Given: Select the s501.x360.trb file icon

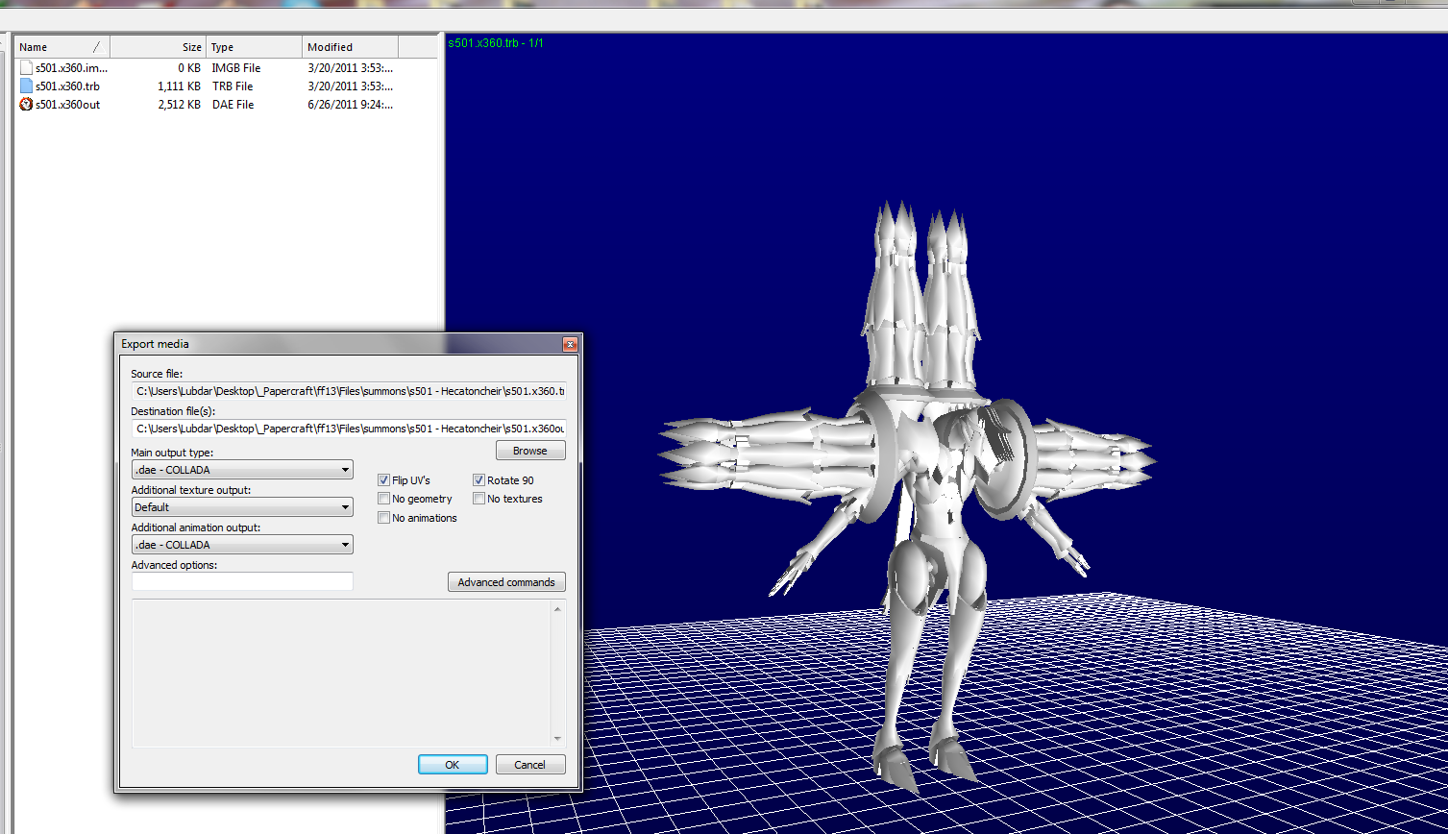Looking at the screenshot, I should (26, 86).
